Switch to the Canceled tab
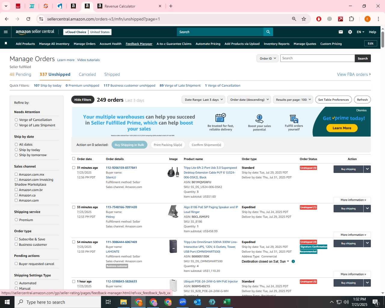 tap(87, 74)
